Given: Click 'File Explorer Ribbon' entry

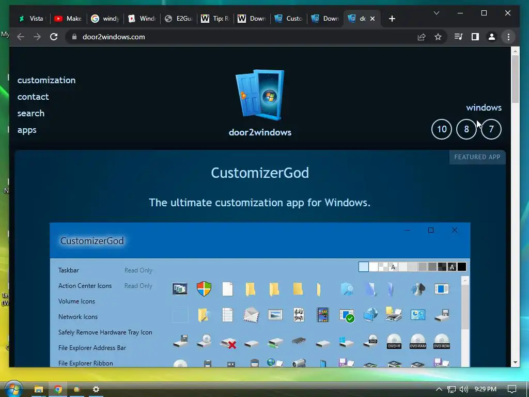Looking at the screenshot, I should (x=86, y=363).
